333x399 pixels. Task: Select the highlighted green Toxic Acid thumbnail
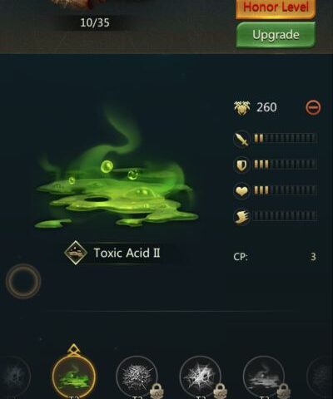click(74, 377)
